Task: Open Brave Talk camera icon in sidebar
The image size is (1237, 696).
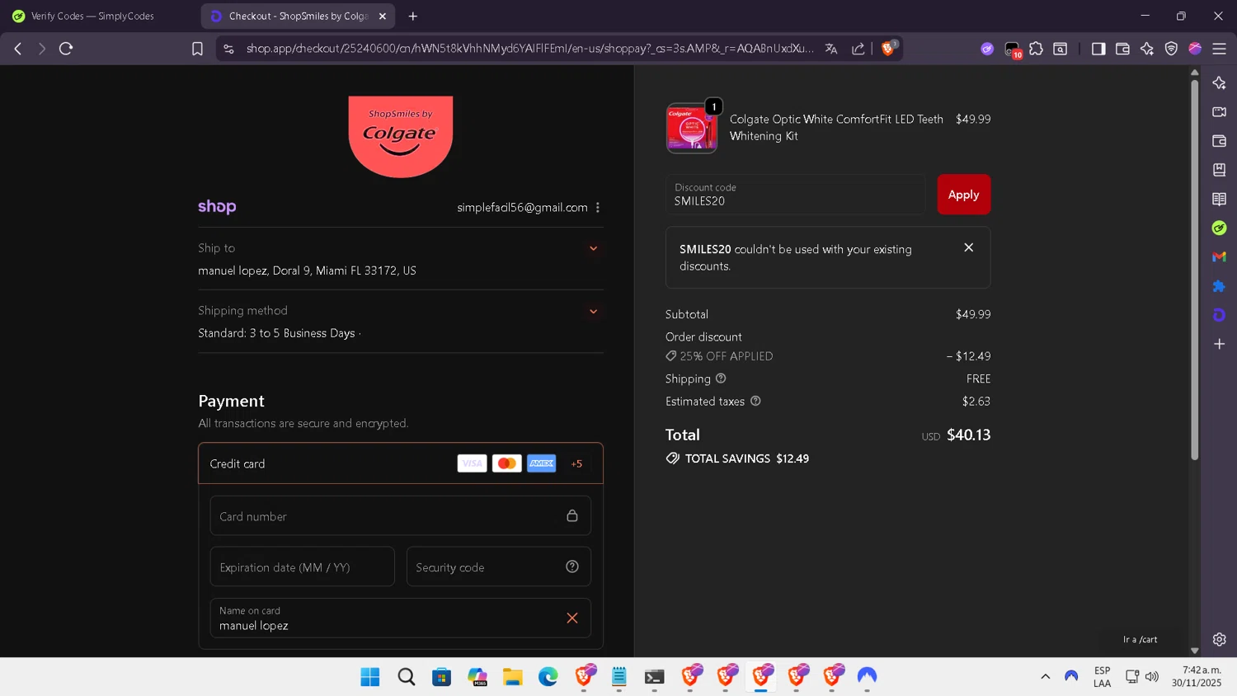Action: tap(1219, 112)
